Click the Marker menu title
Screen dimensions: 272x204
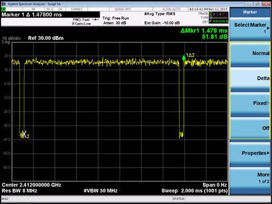click(250, 12)
